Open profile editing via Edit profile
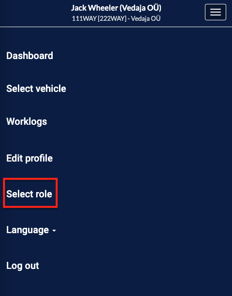The height and width of the screenshot is (296, 232). coord(29,158)
